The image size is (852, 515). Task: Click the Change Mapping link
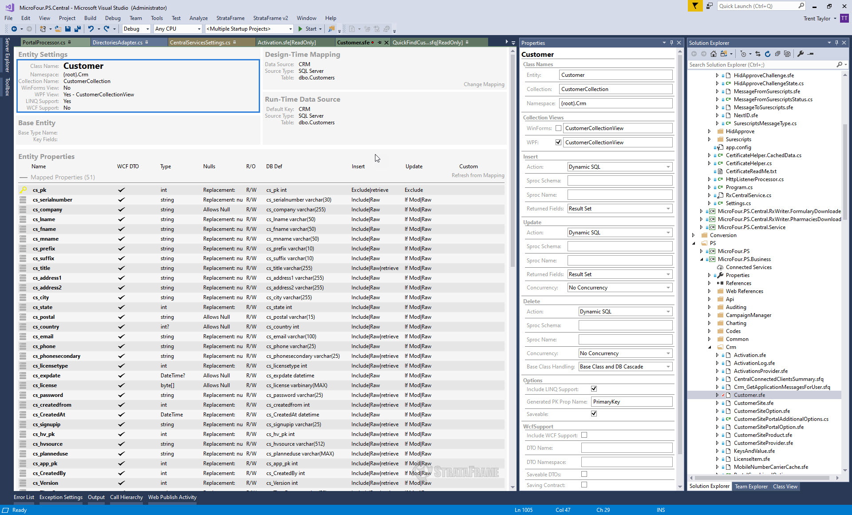tap(484, 84)
